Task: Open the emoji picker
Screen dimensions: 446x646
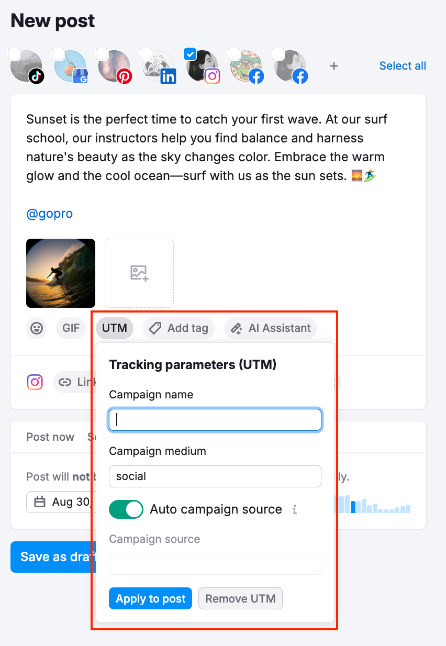Action: click(36, 328)
